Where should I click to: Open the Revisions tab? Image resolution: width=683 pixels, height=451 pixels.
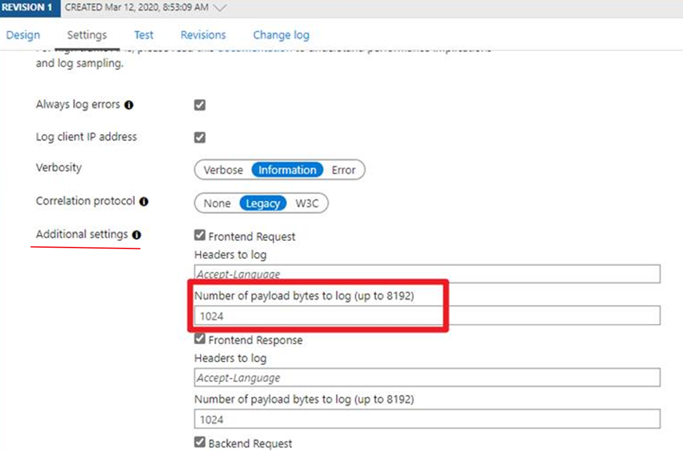[x=203, y=35]
